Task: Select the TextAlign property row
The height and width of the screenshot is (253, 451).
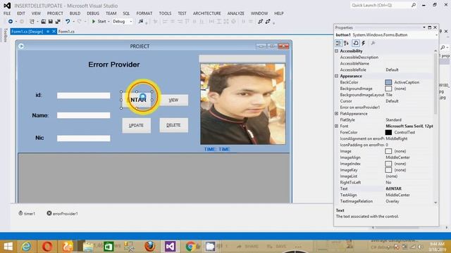Action: [385, 195]
